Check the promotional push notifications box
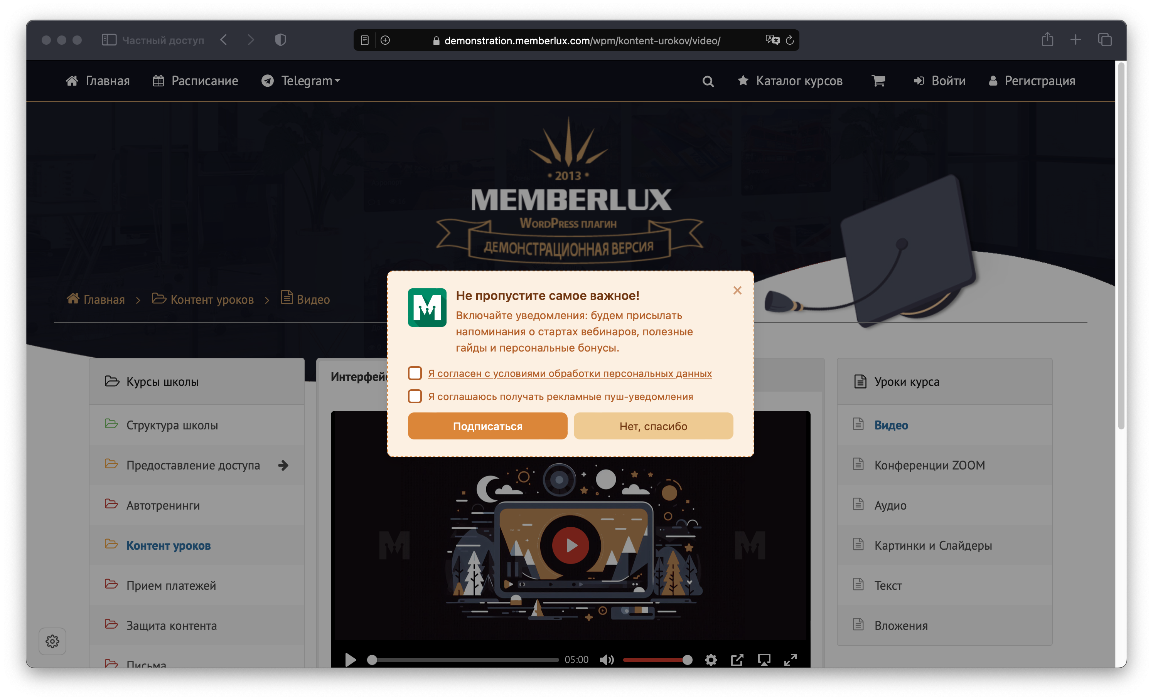The image size is (1153, 700). [415, 396]
